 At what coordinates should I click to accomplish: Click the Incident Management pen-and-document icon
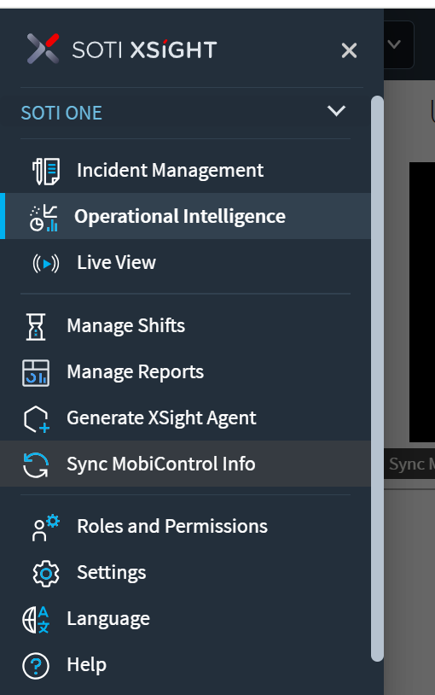pyautogui.click(x=46, y=171)
